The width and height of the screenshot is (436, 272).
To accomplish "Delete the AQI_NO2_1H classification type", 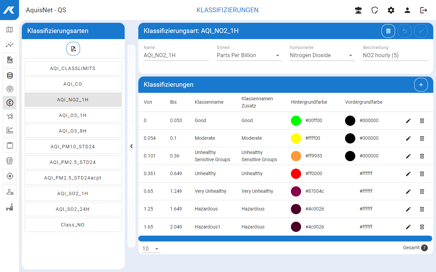I will [388, 31].
